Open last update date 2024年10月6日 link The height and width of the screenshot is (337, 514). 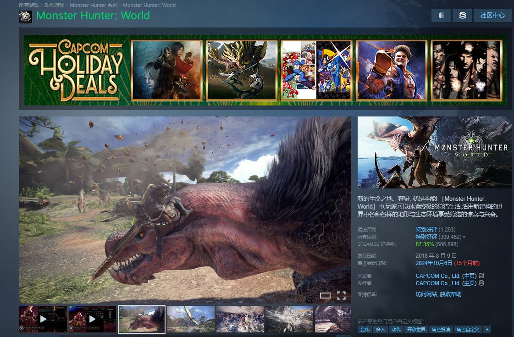[434, 263]
